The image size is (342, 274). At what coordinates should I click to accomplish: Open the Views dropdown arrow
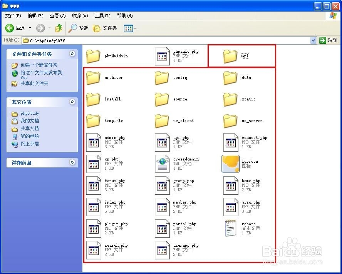pos(135,28)
